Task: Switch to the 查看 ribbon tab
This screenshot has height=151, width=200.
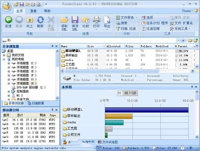Action: 33,11
